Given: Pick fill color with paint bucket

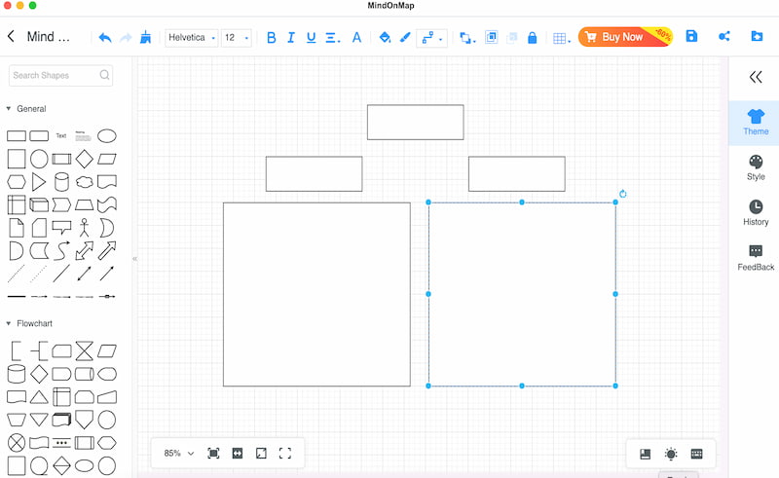Looking at the screenshot, I should click(385, 37).
